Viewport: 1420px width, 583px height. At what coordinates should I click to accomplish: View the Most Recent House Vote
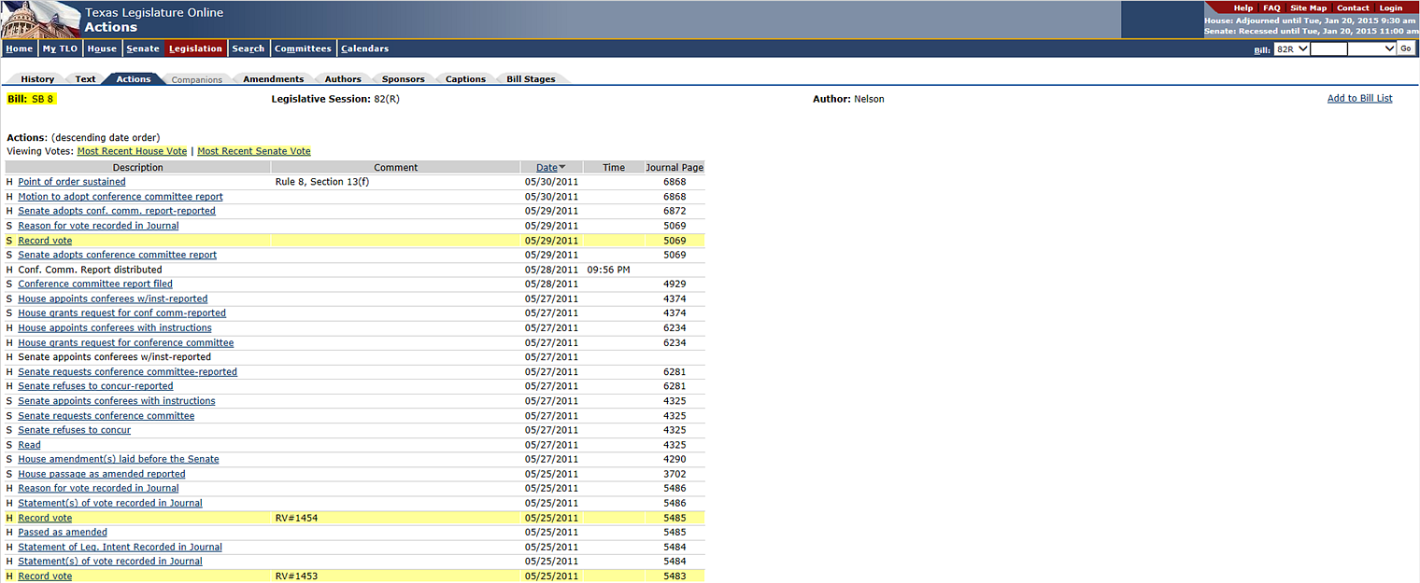(x=132, y=151)
